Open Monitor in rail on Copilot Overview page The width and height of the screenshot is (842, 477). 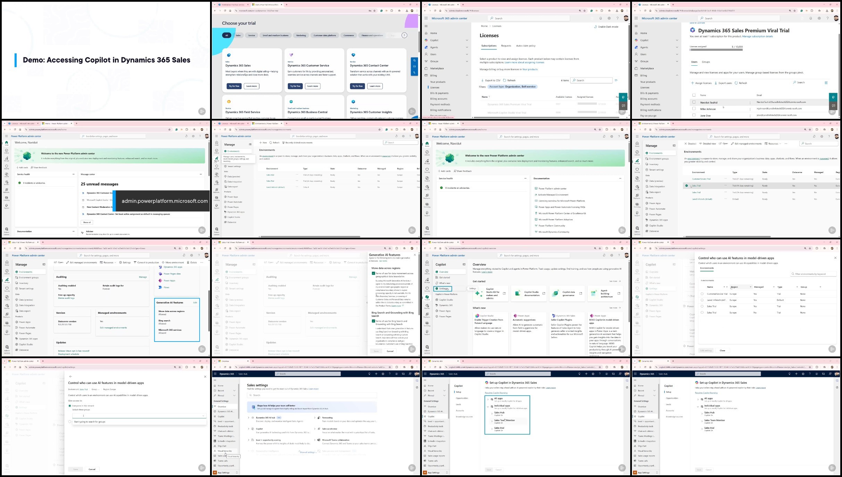click(427, 306)
